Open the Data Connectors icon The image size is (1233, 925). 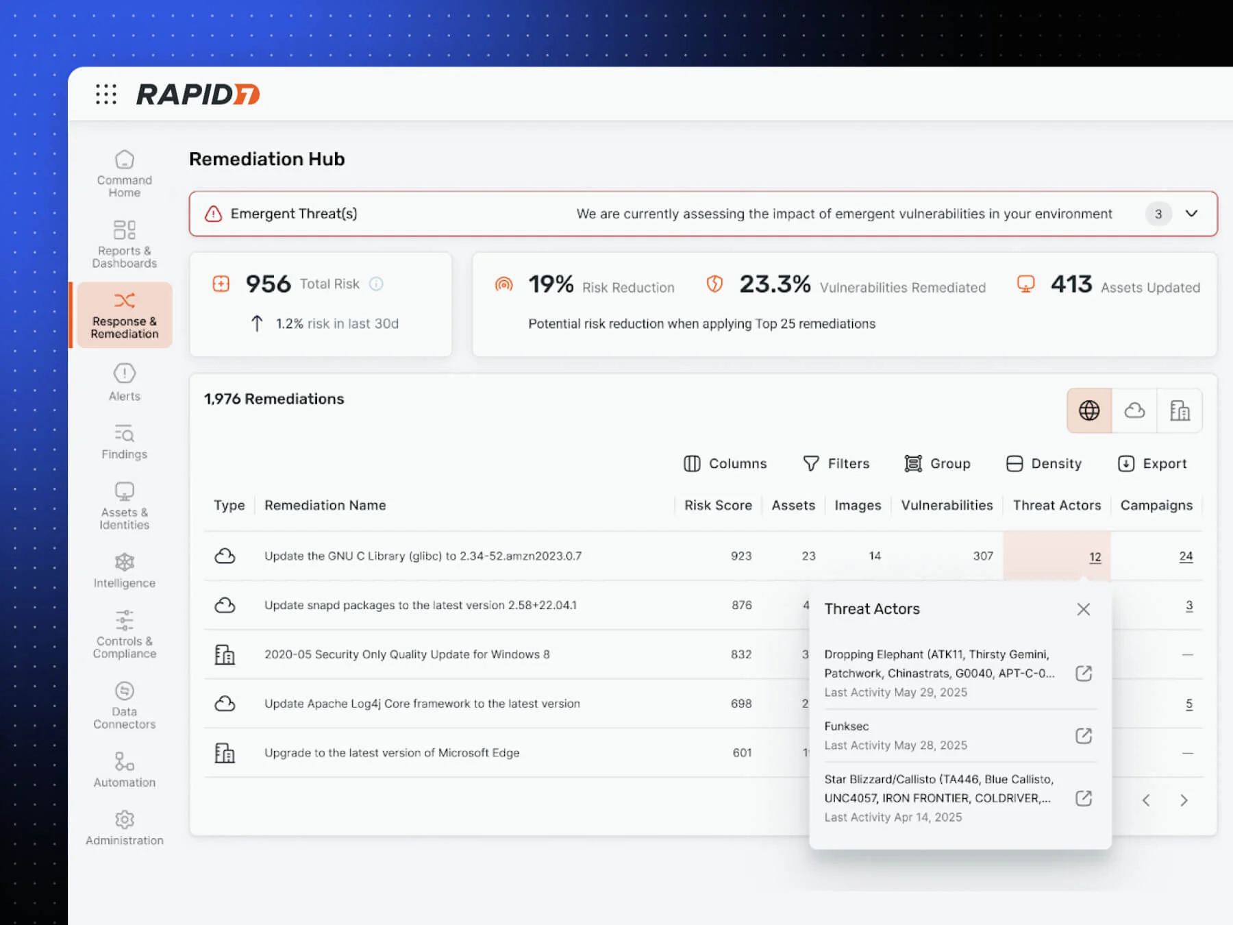(124, 691)
